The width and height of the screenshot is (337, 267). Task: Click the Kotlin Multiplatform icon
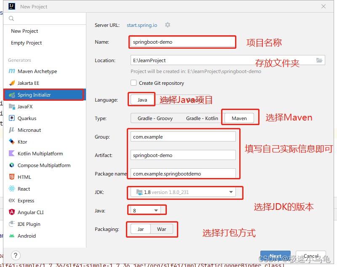click(x=12, y=153)
